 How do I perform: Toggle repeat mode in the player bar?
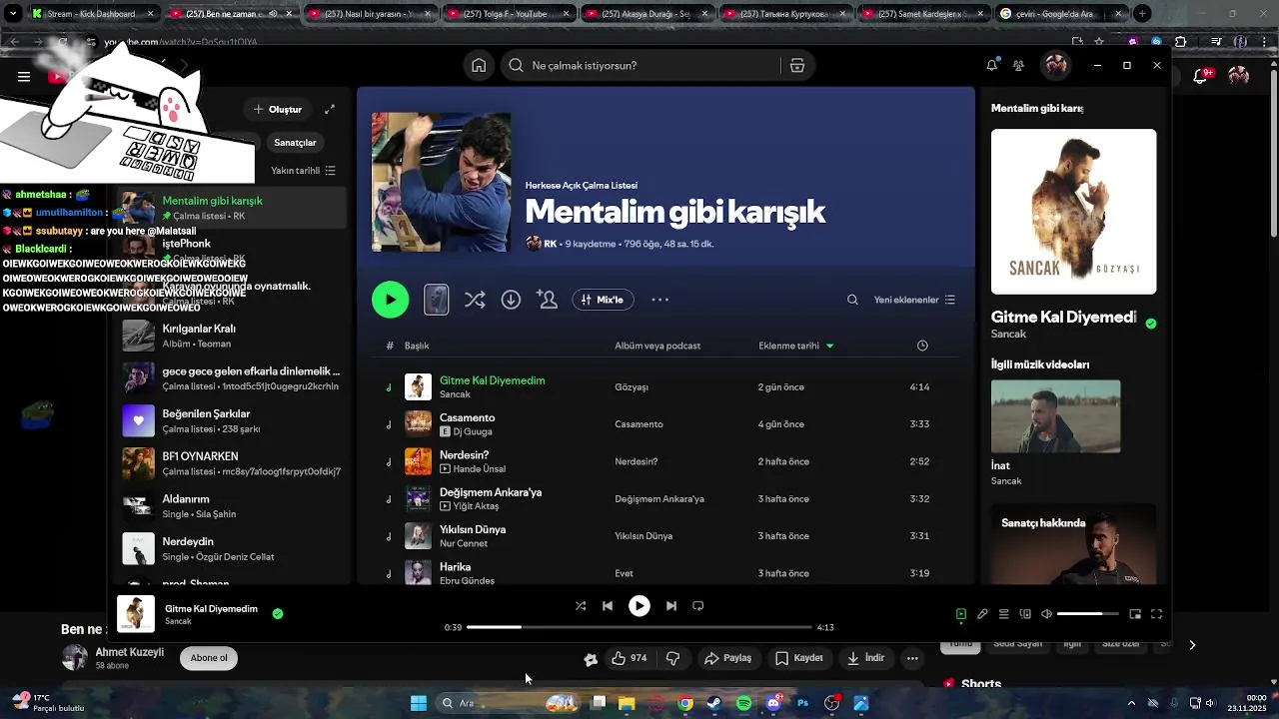coord(698,605)
